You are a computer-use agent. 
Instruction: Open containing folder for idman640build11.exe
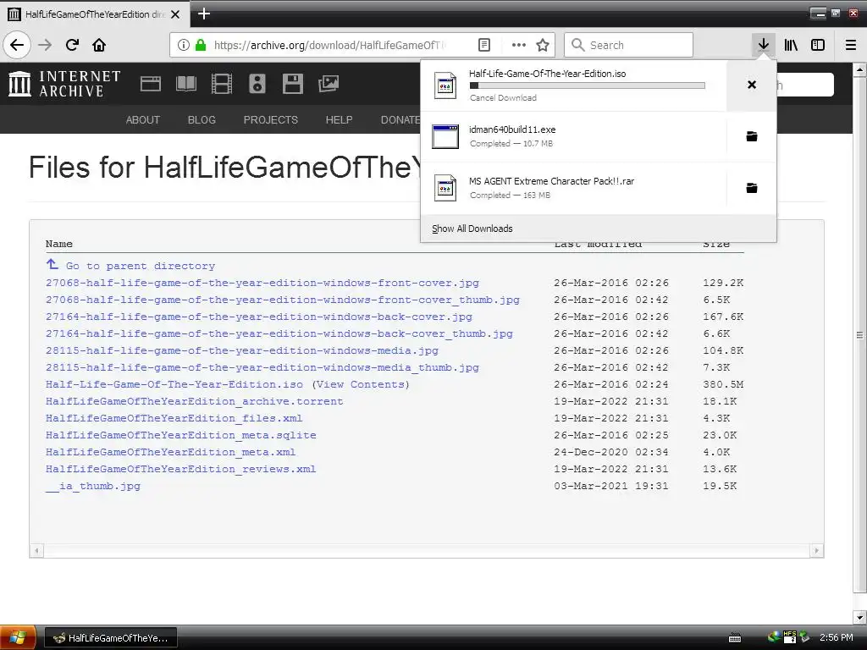[x=752, y=136]
